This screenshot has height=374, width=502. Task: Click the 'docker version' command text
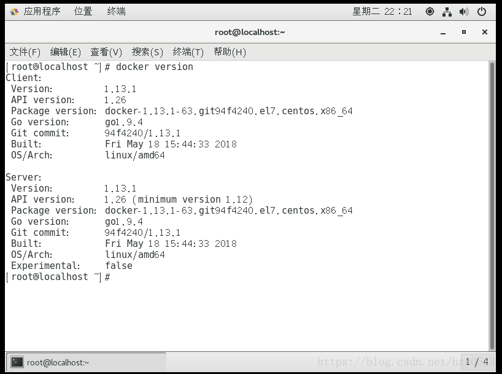click(x=155, y=67)
